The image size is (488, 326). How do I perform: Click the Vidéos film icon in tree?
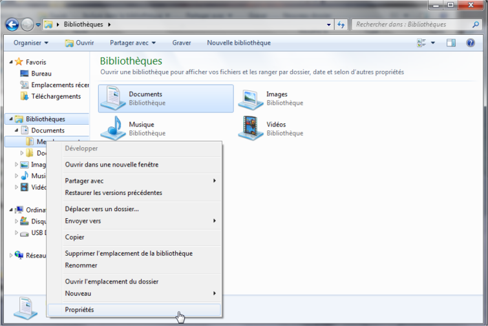pyautogui.click(x=25, y=187)
